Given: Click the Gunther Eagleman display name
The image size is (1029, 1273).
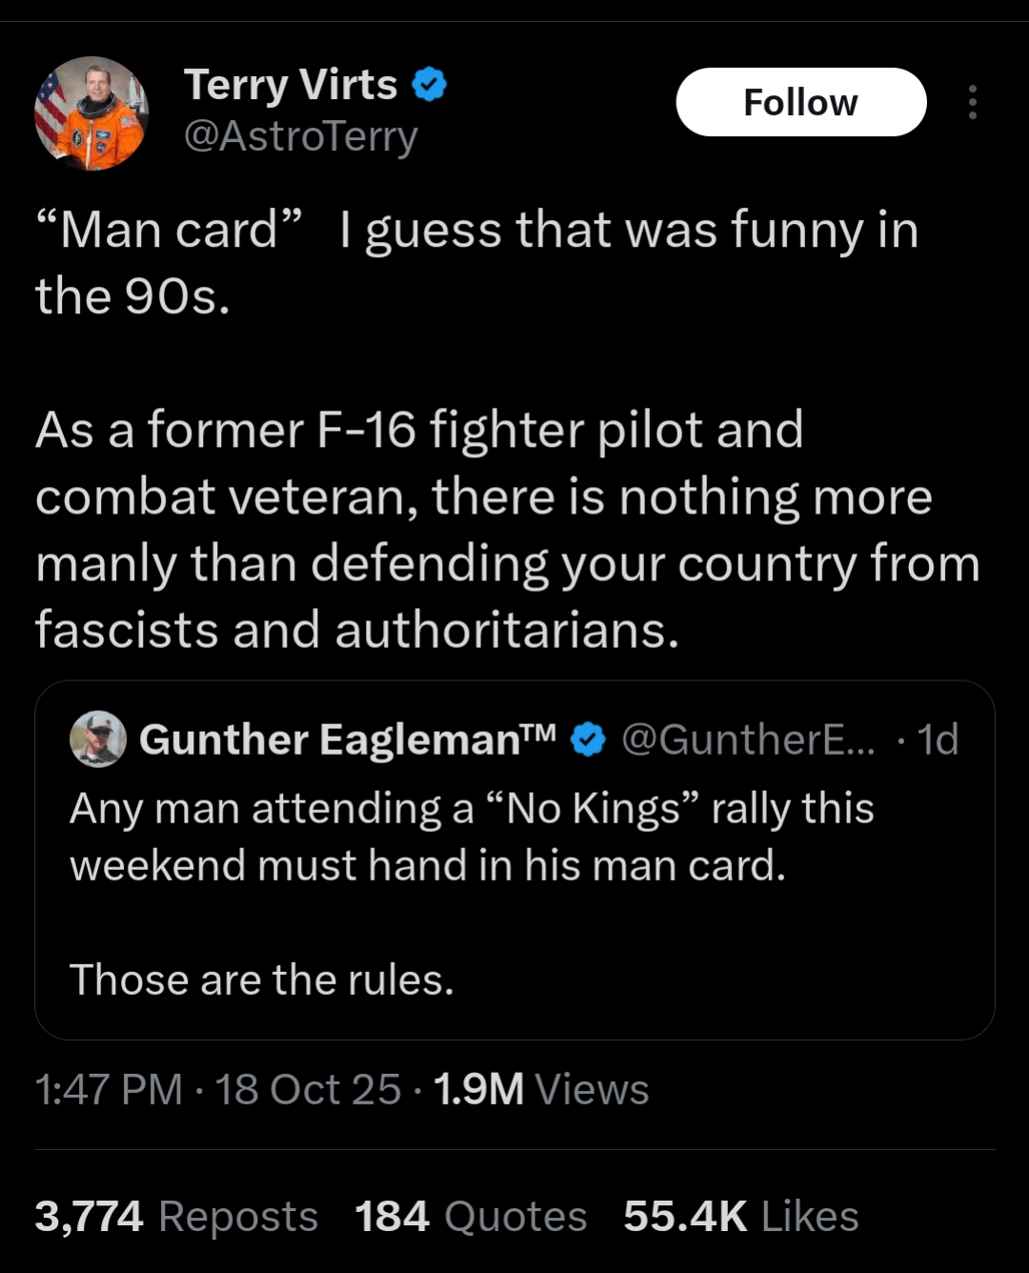Looking at the screenshot, I should (x=347, y=739).
